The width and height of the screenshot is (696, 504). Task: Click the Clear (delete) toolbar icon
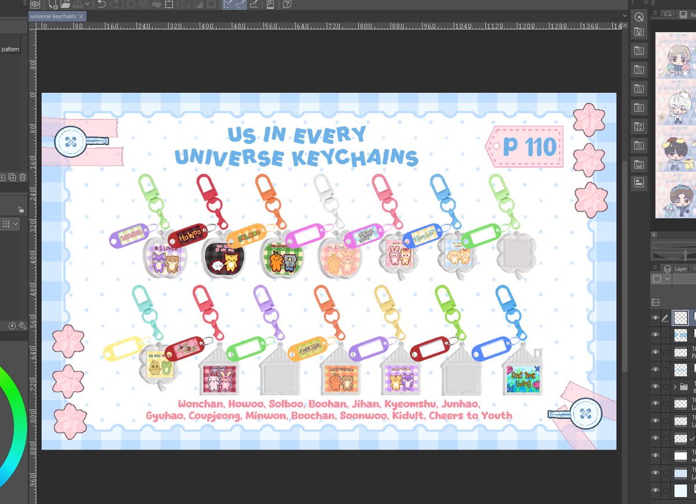pyautogui.click(x=131, y=4)
